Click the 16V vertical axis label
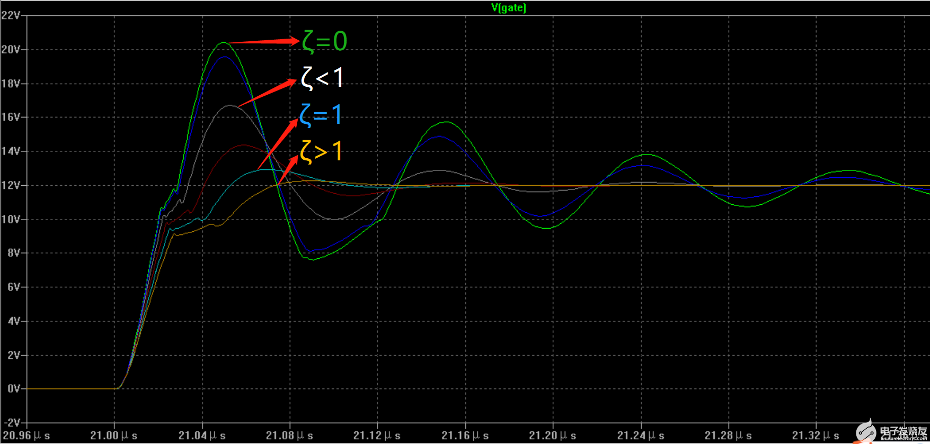Viewport: 930px width, 444px height. point(11,117)
